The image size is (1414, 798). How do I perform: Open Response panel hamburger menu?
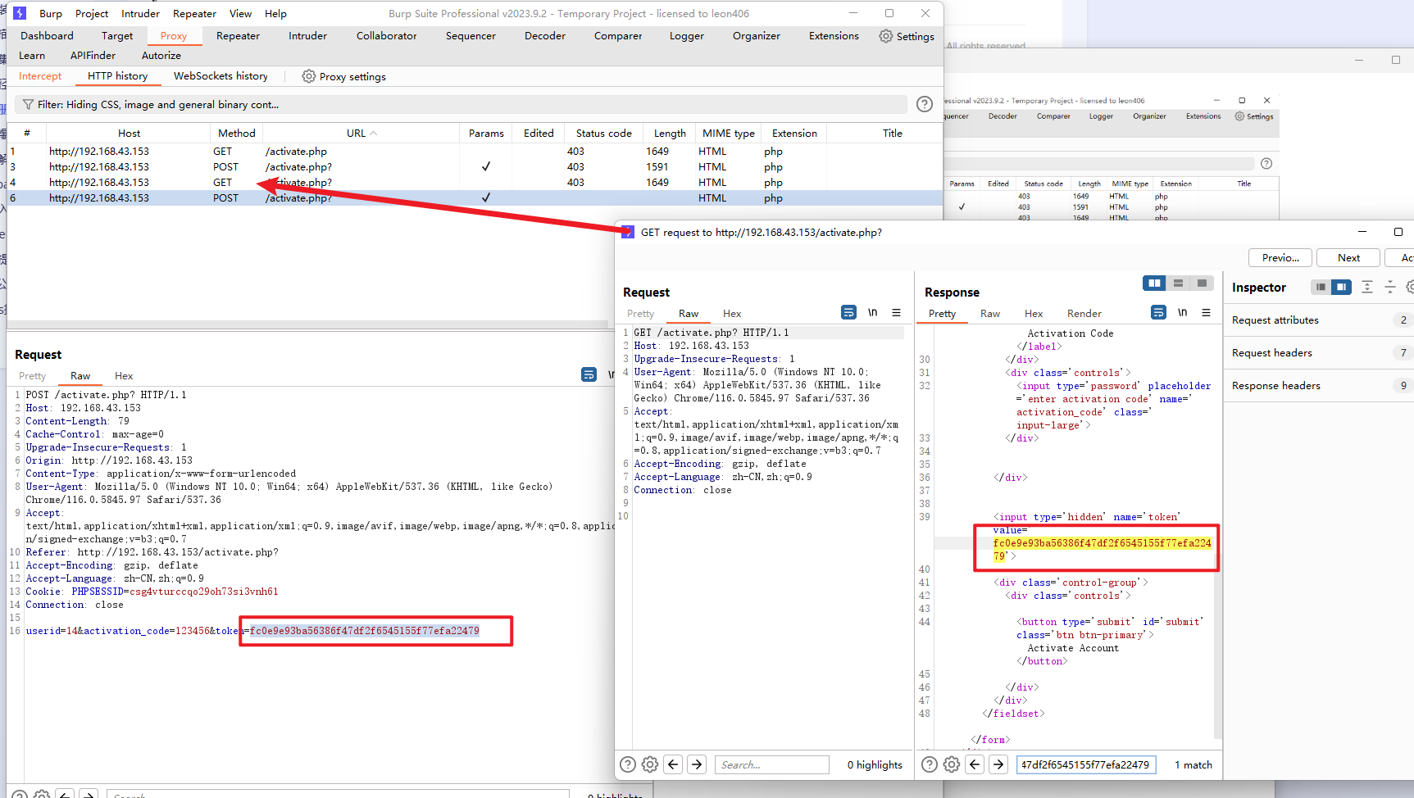[x=1206, y=312]
